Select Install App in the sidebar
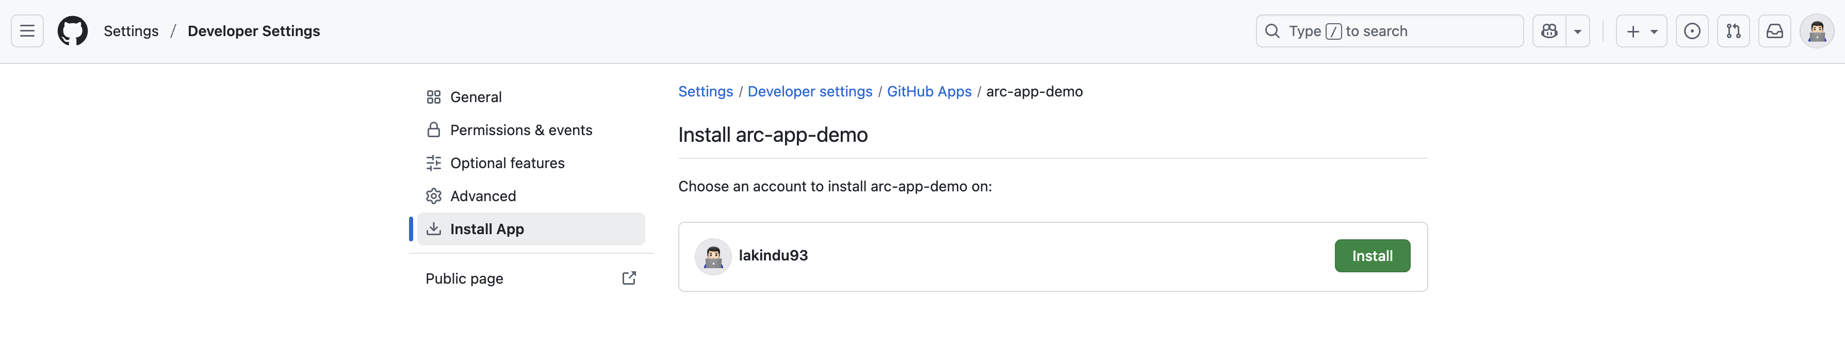This screenshot has width=1845, height=344. click(x=531, y=228)
